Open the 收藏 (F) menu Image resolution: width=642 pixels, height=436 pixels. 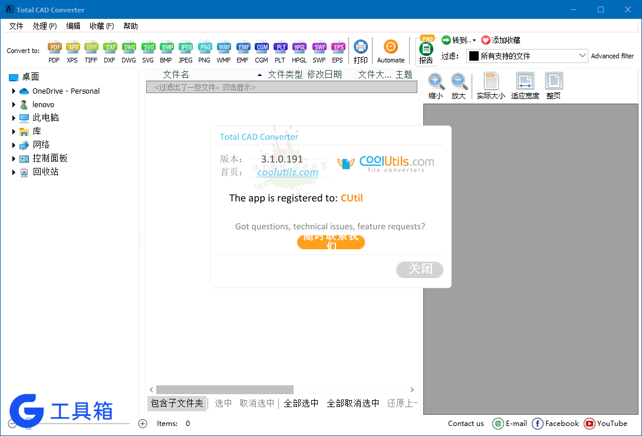pyautogui.click(x=101, y=26)
